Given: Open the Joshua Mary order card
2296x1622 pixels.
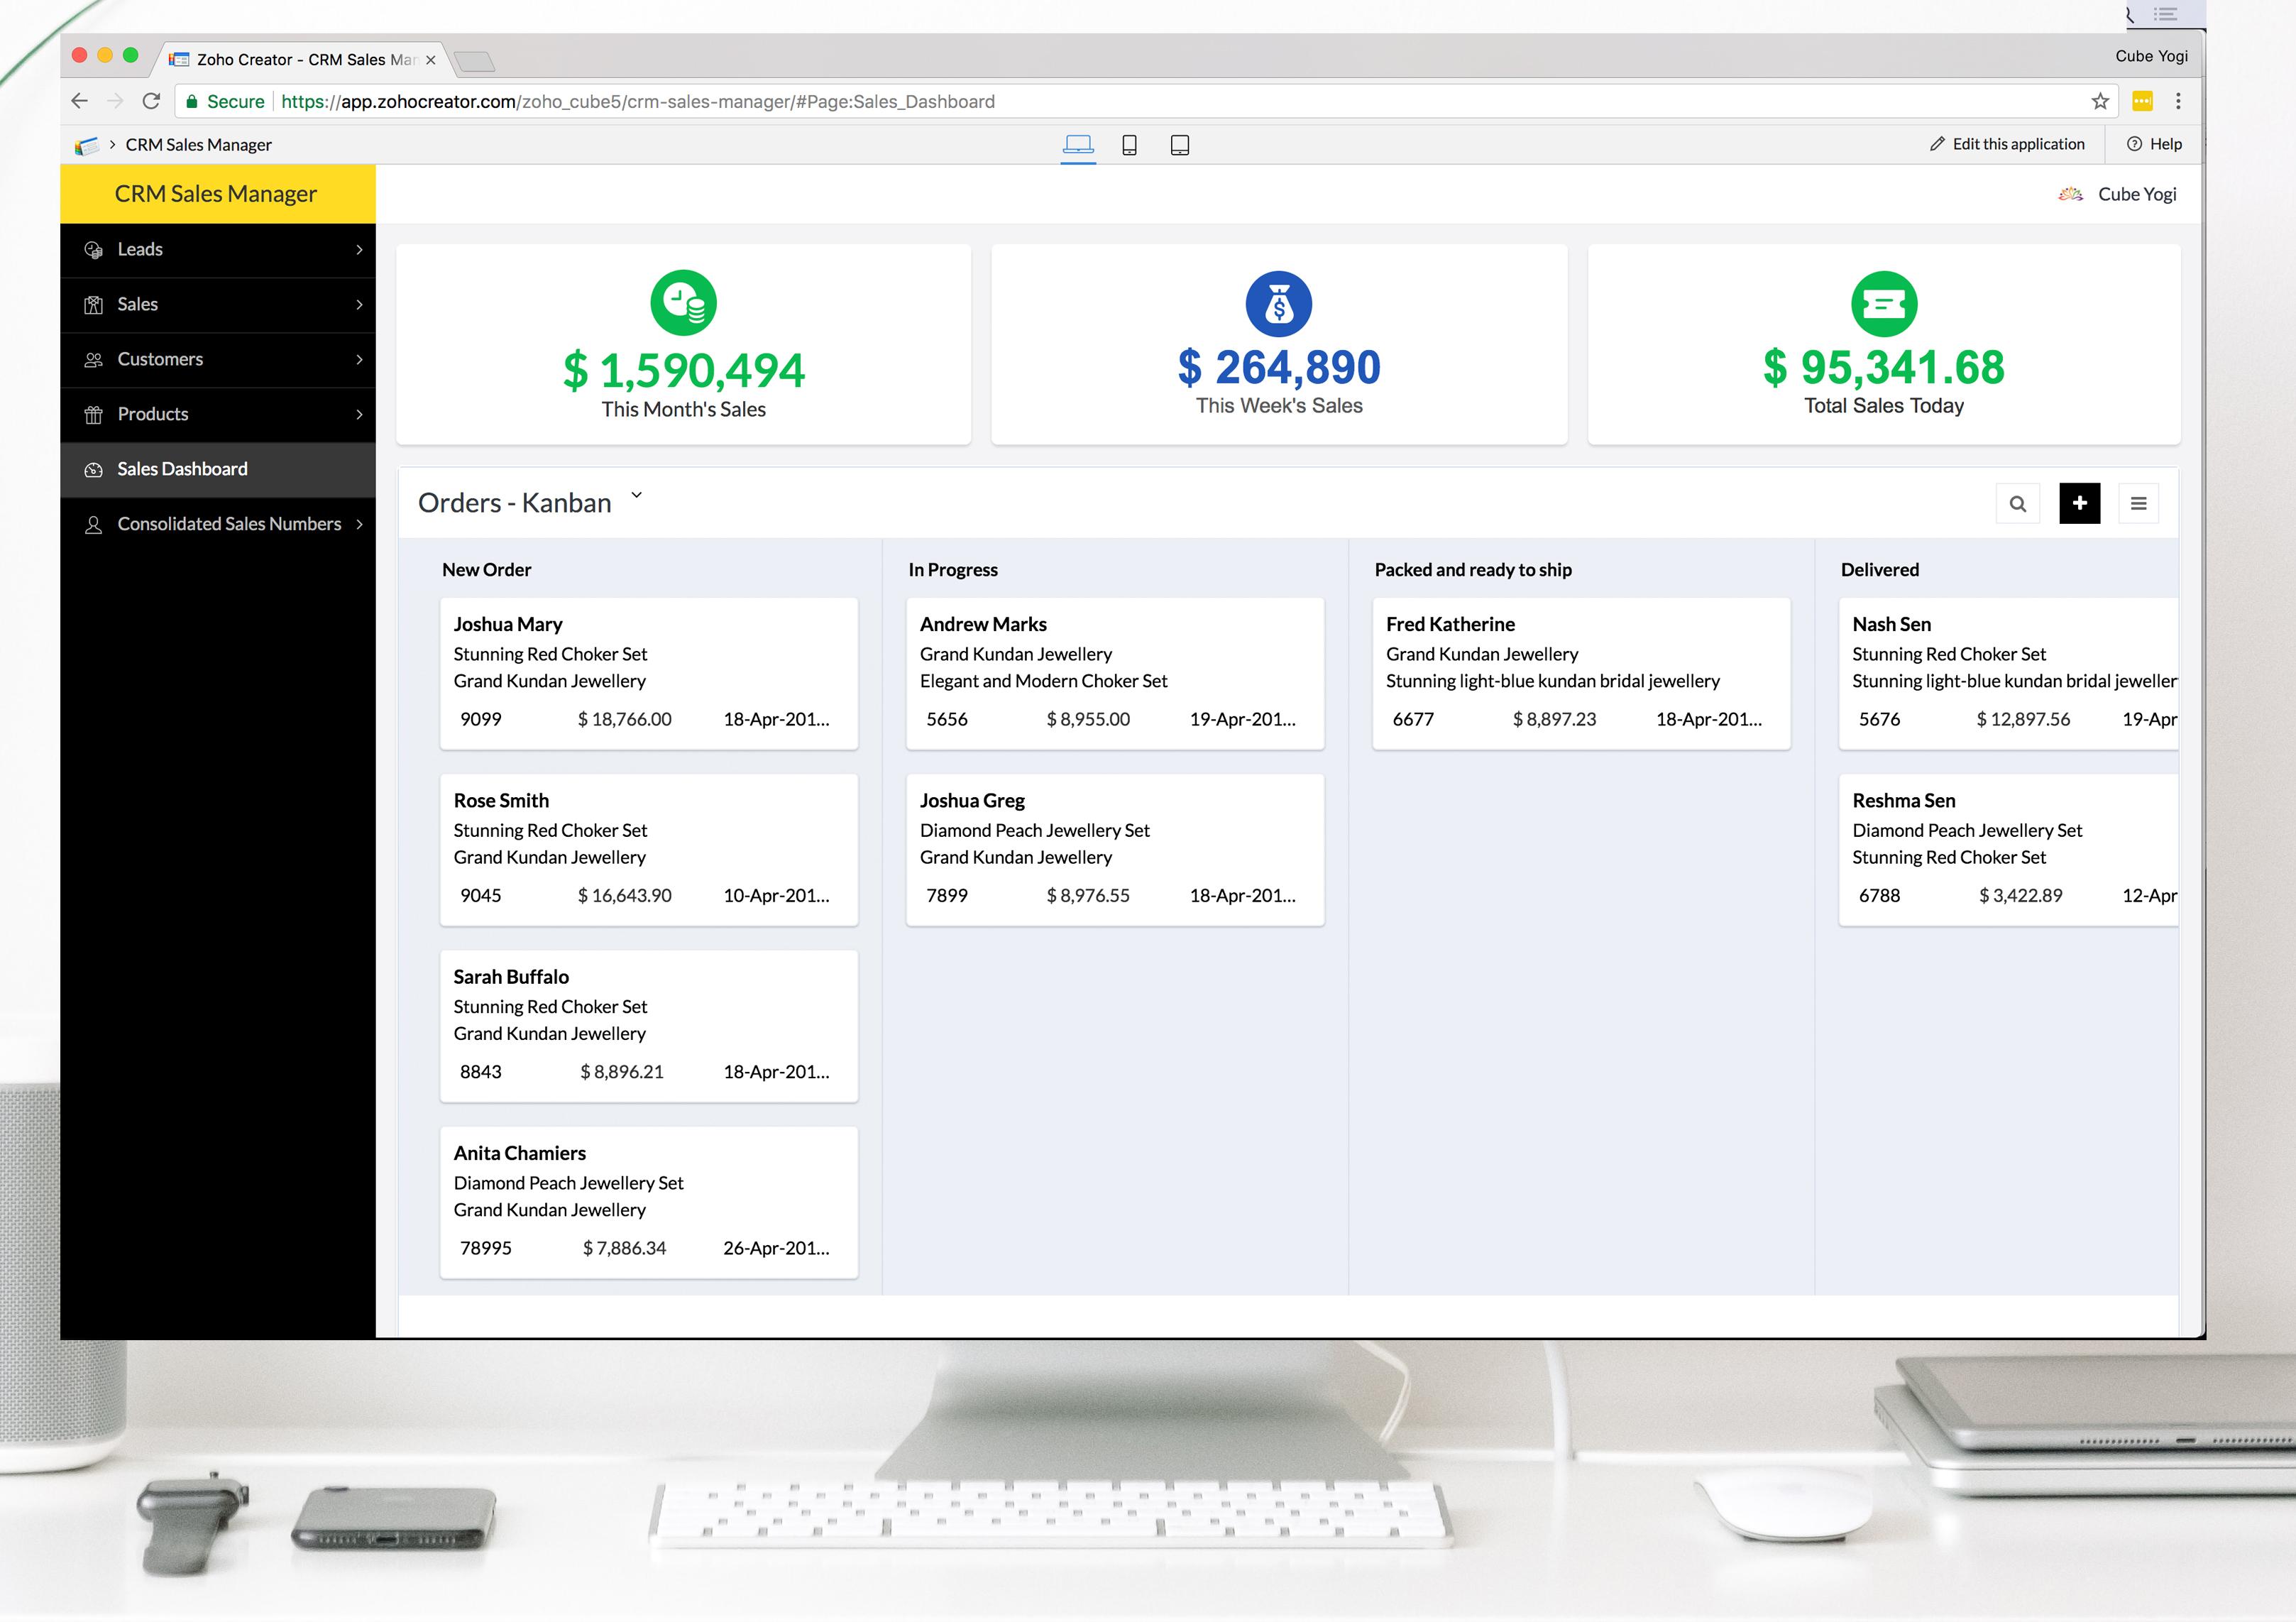Looking at the screenshot, I should click(x=649, y=673).
